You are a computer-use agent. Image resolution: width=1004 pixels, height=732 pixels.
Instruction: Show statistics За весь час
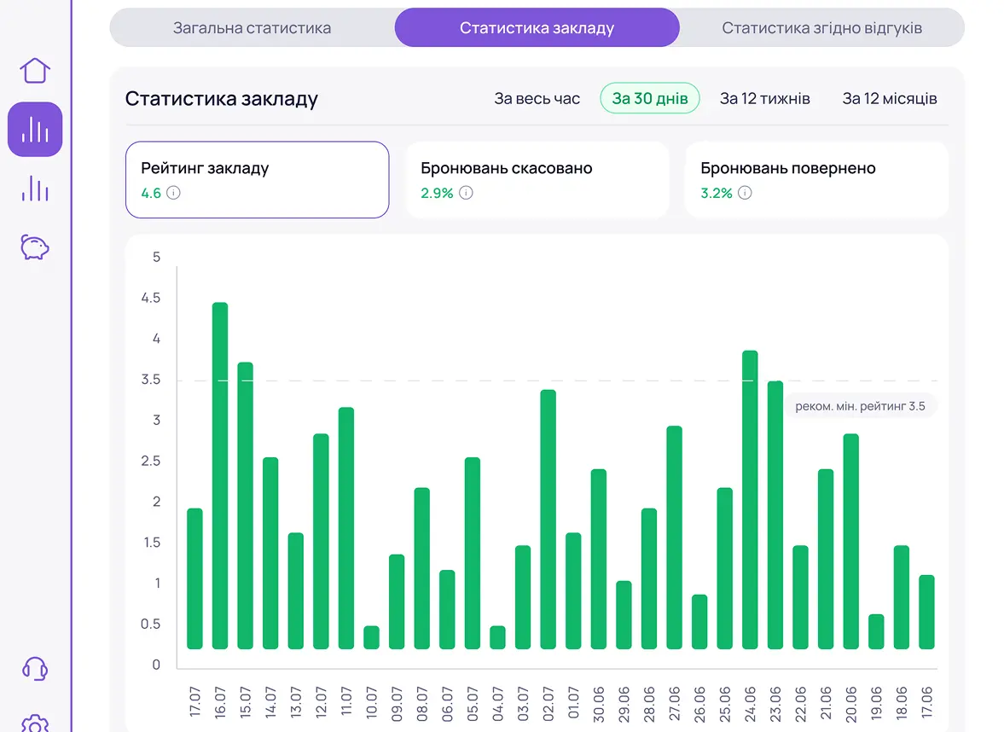click(537, 99)
